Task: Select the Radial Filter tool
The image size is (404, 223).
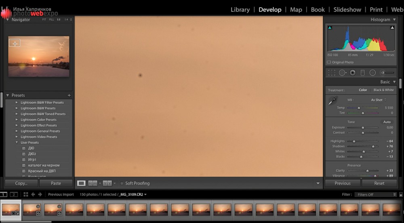Action: (372, 73)
